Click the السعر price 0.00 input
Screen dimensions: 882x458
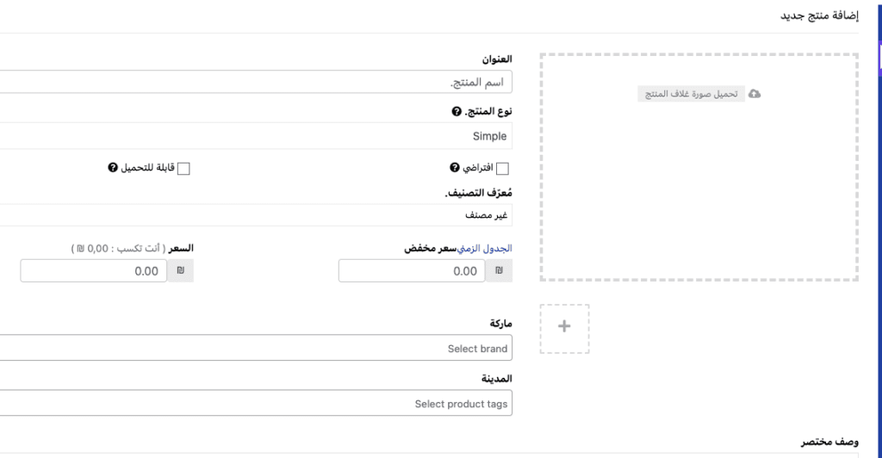pos(93,271)
